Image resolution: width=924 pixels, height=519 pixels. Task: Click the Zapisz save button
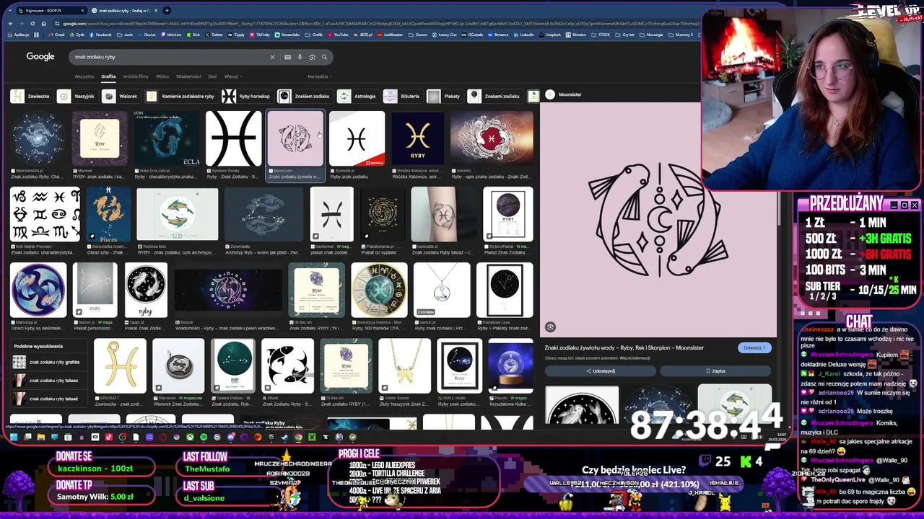point(715,371)
